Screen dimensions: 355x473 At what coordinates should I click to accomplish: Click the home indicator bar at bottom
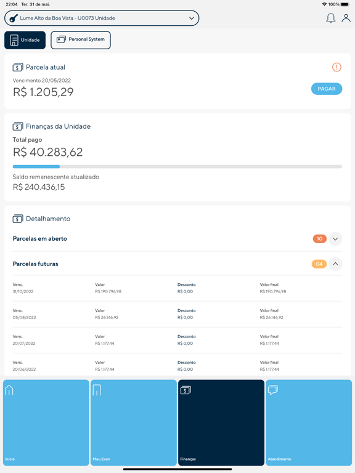(x=177, y=469)
